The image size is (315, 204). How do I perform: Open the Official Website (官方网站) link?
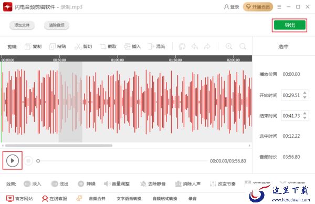click(x=19, y=199)
